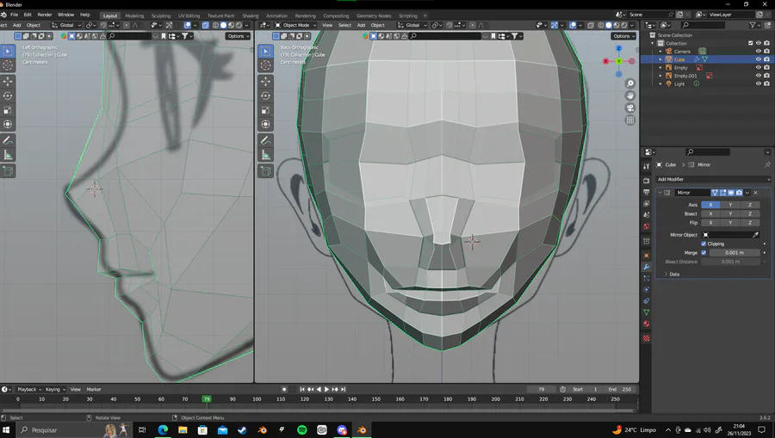Screen dimensions: 775x438
Task: Select the Annotate tool in left viewport
Action: click(8, 141)
